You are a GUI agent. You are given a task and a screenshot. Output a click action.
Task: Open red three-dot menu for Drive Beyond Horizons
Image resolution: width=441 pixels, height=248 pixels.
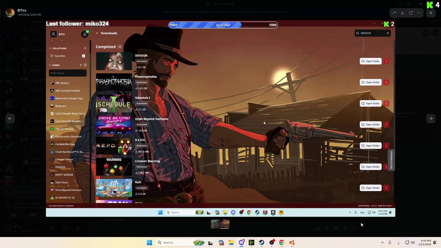[386, 124]
